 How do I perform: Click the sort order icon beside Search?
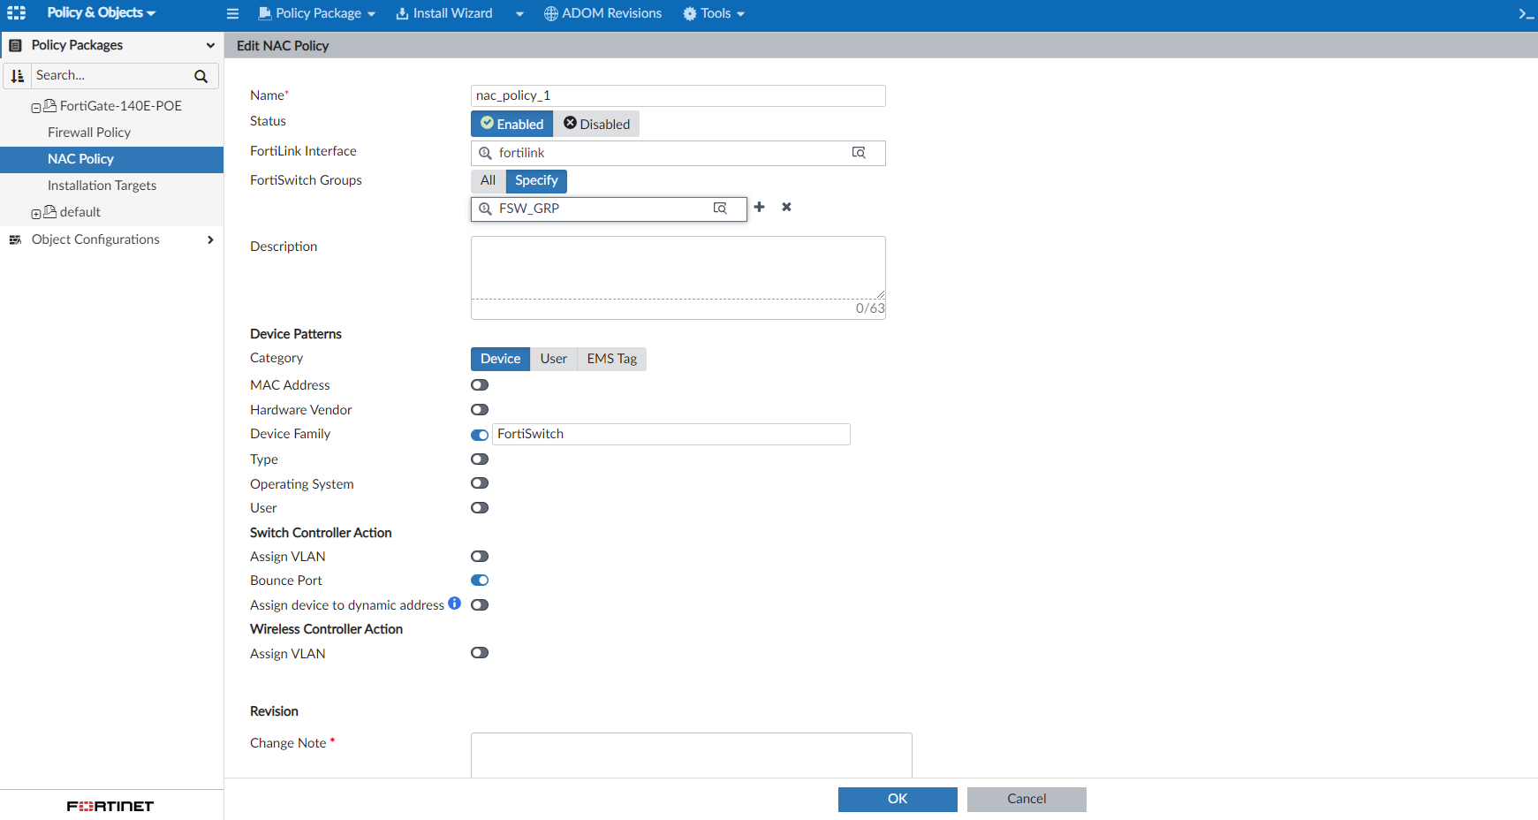coord(18,76)
